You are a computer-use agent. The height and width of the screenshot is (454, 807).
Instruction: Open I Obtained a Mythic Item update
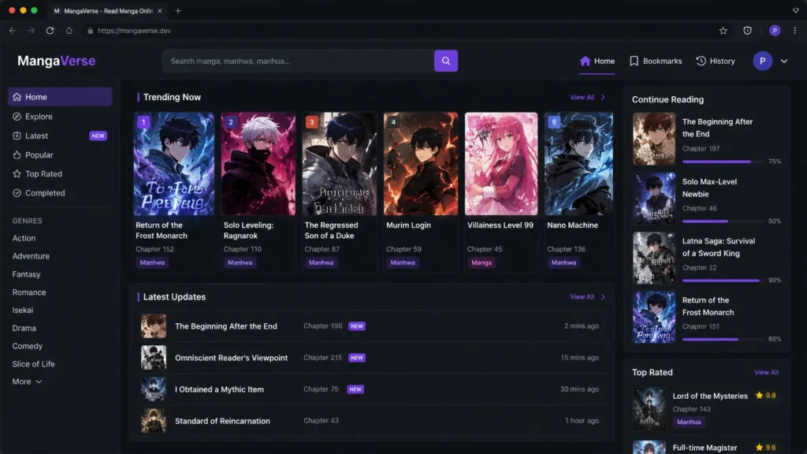pos(371,389)
